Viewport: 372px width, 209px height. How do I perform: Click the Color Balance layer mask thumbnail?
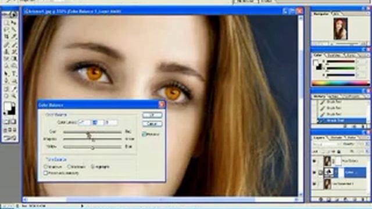click(x=341, y=172)
